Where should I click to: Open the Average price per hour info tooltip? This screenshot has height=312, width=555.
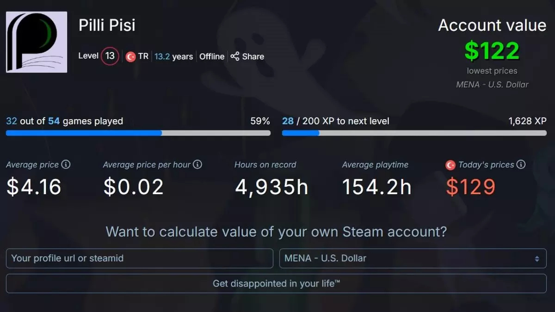(x=198, y=164)
